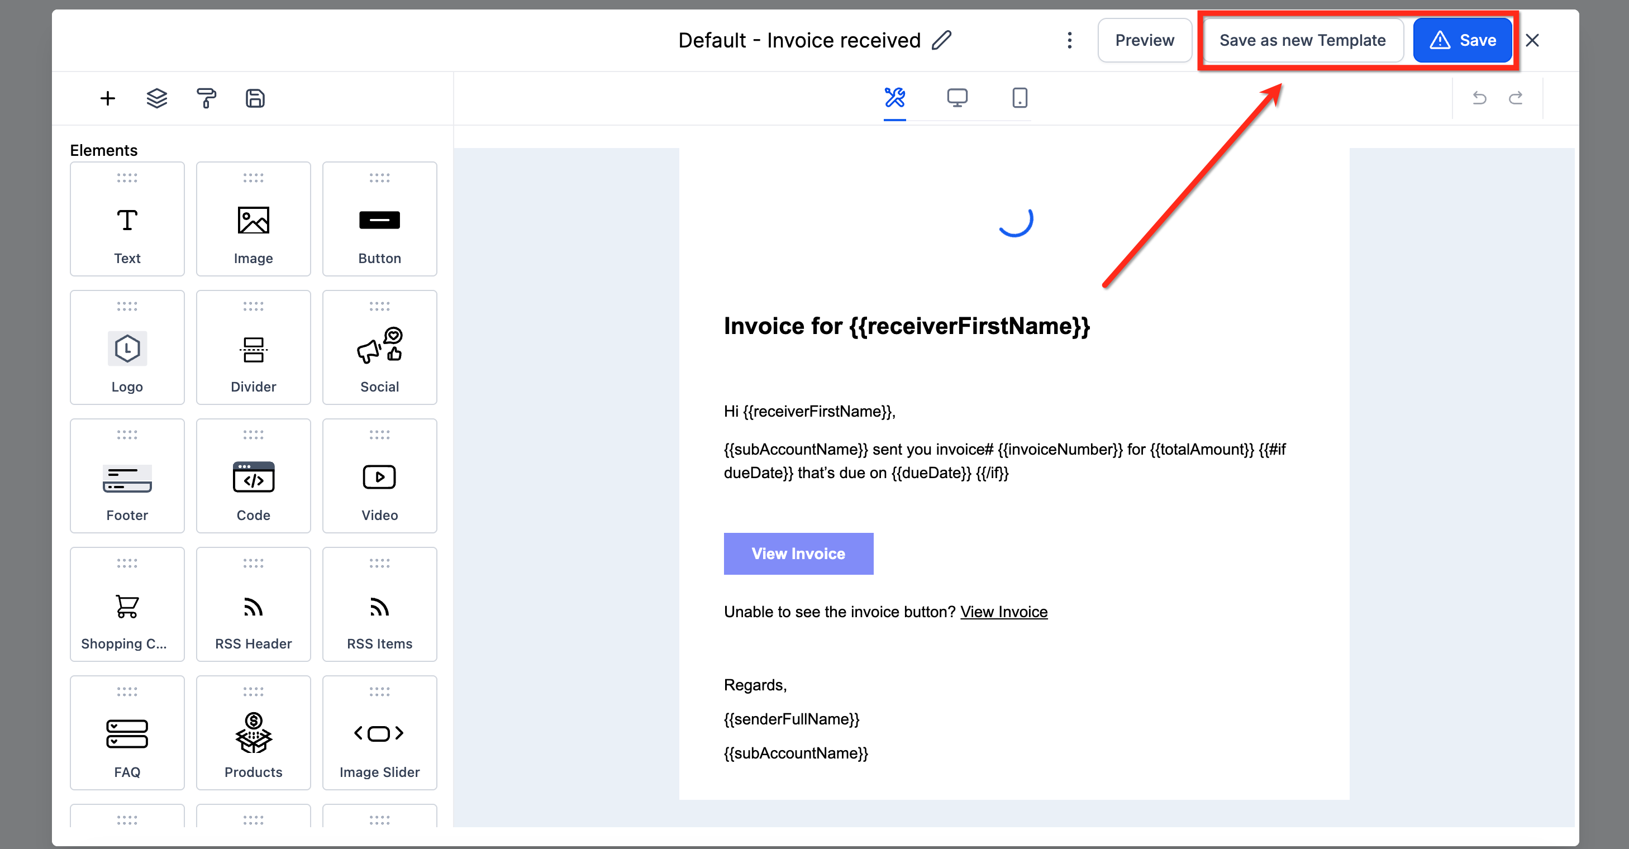Select the builder tools tab icon

pos(894,97)
